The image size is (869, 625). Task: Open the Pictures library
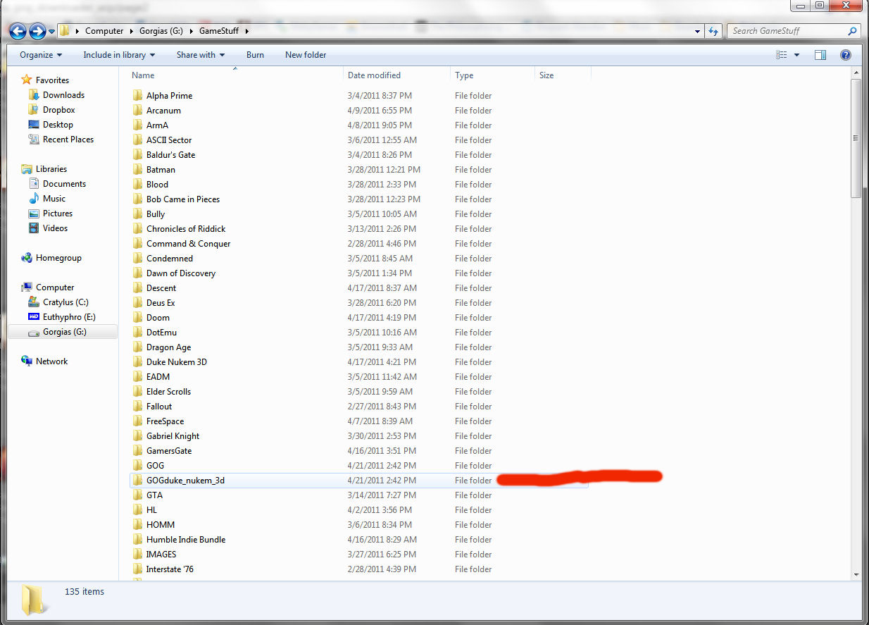pos(57,214)
